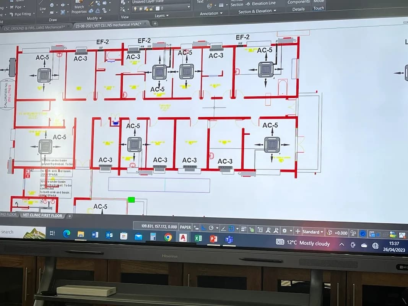Viewport: 408px width, 306px height.
Task: Click the chart icon at the status bar end
Action: (402, 235)
